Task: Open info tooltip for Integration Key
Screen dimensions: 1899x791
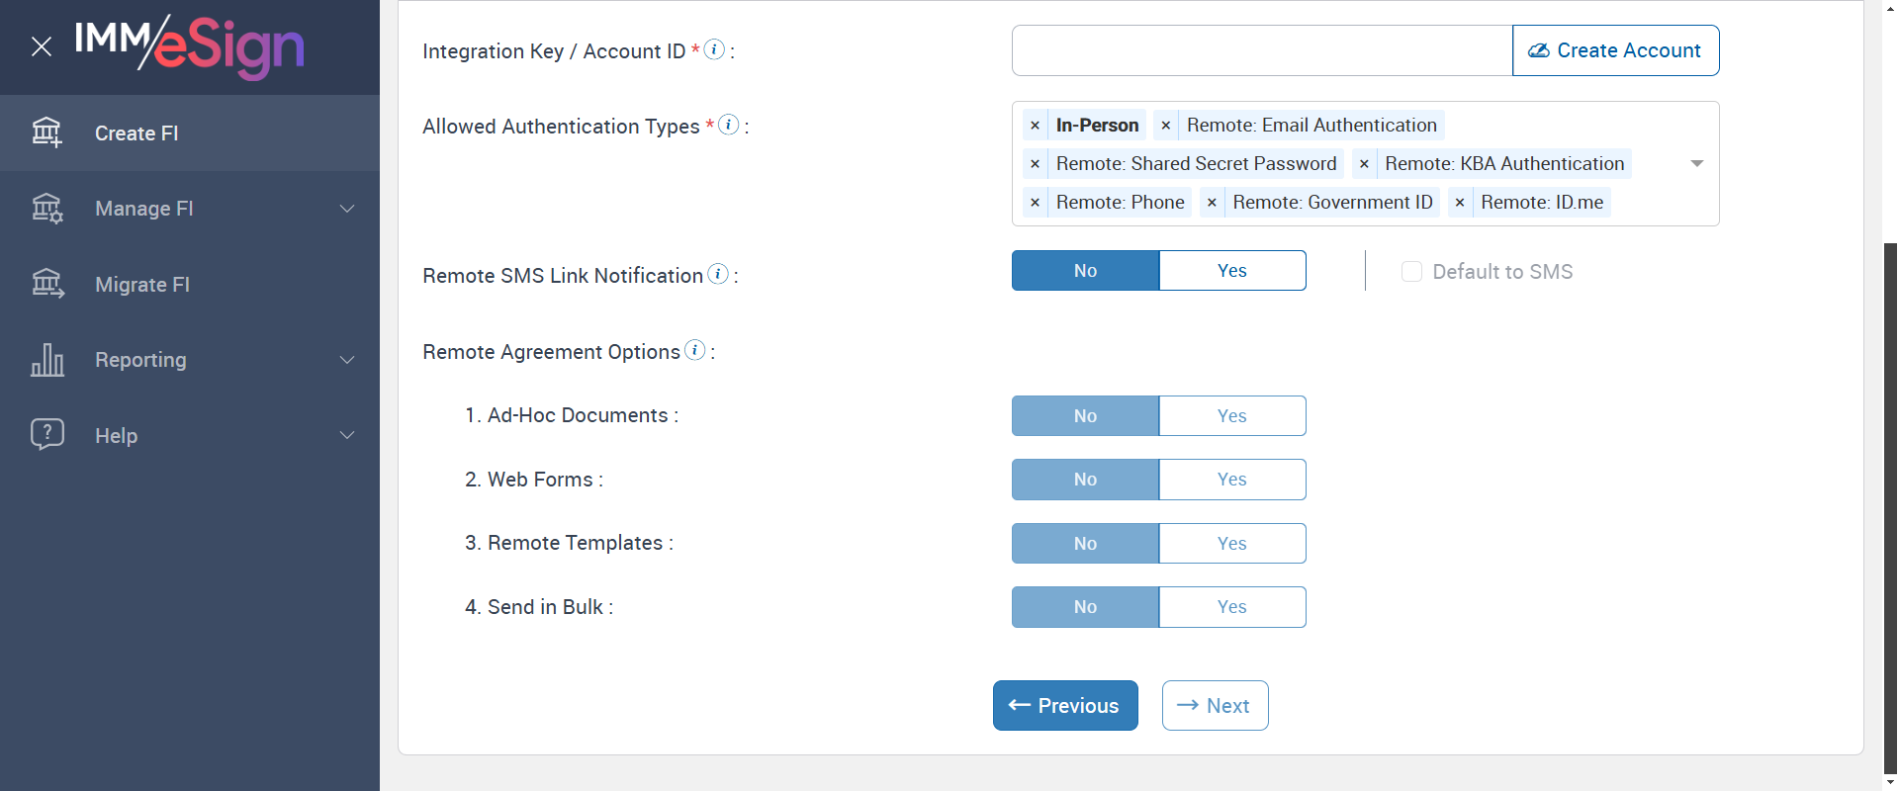Action: tap(714, 49)
